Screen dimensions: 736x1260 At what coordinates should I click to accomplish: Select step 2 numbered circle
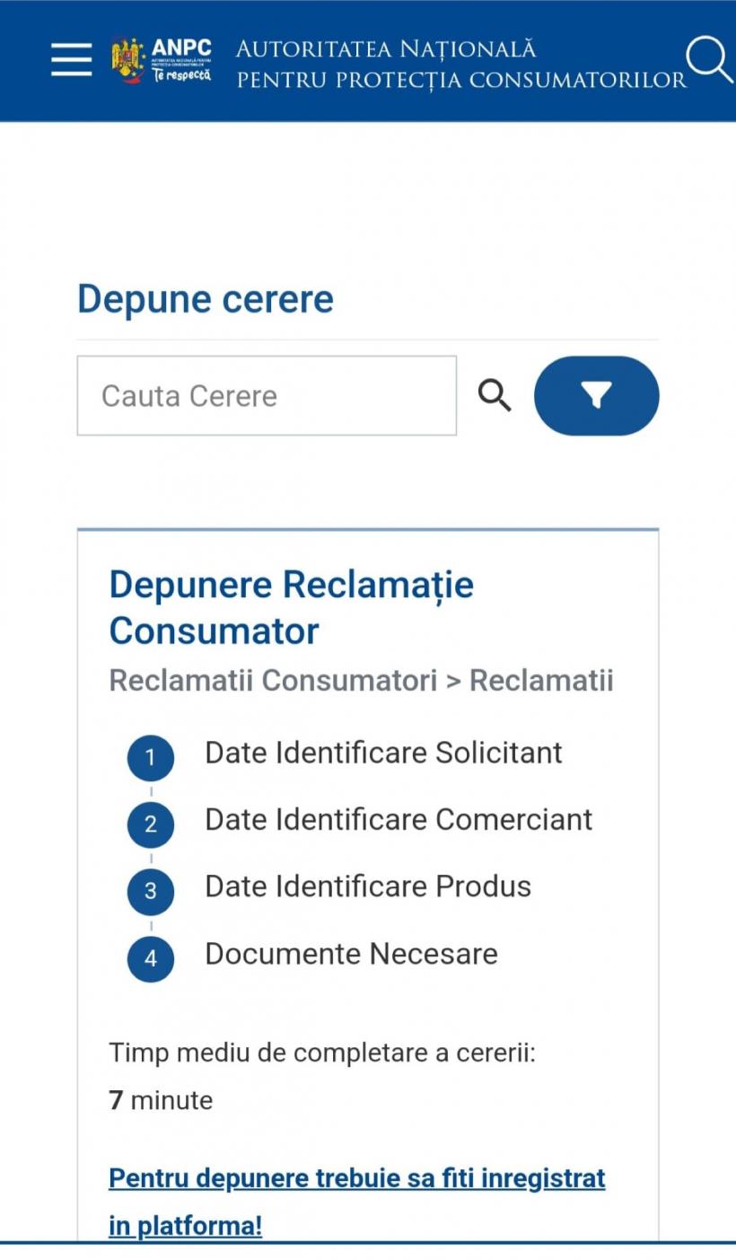(150, 824)
